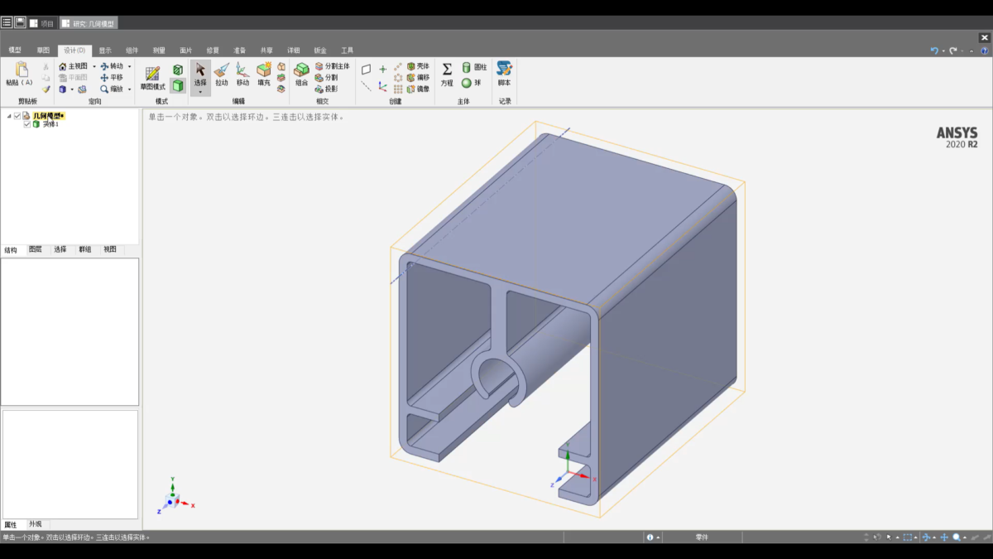Viewport: 993px width, 559px height.
Task: Switch to the 外观 properties tab
Action: (36, 524)
